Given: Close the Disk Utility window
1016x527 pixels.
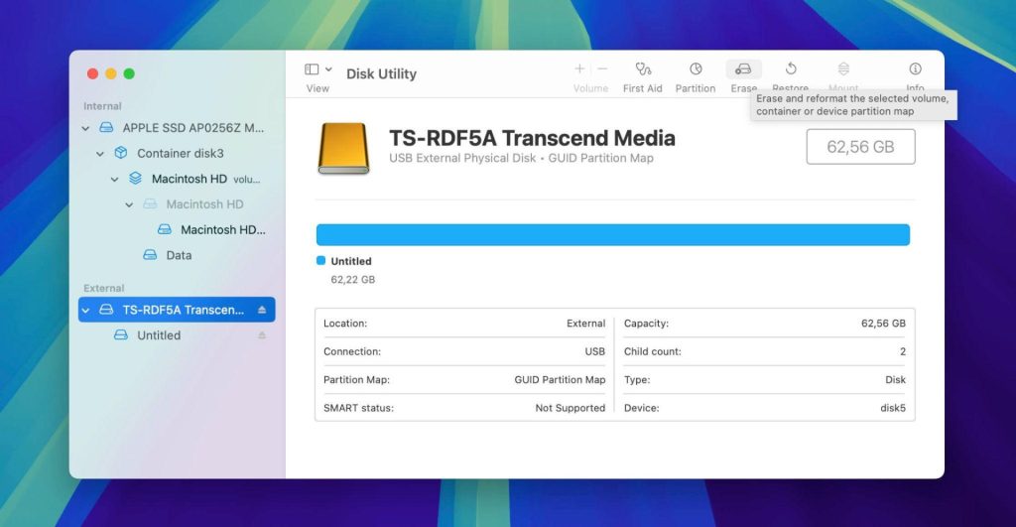Looking at the screenshot, I should click(x=92, y=73).
